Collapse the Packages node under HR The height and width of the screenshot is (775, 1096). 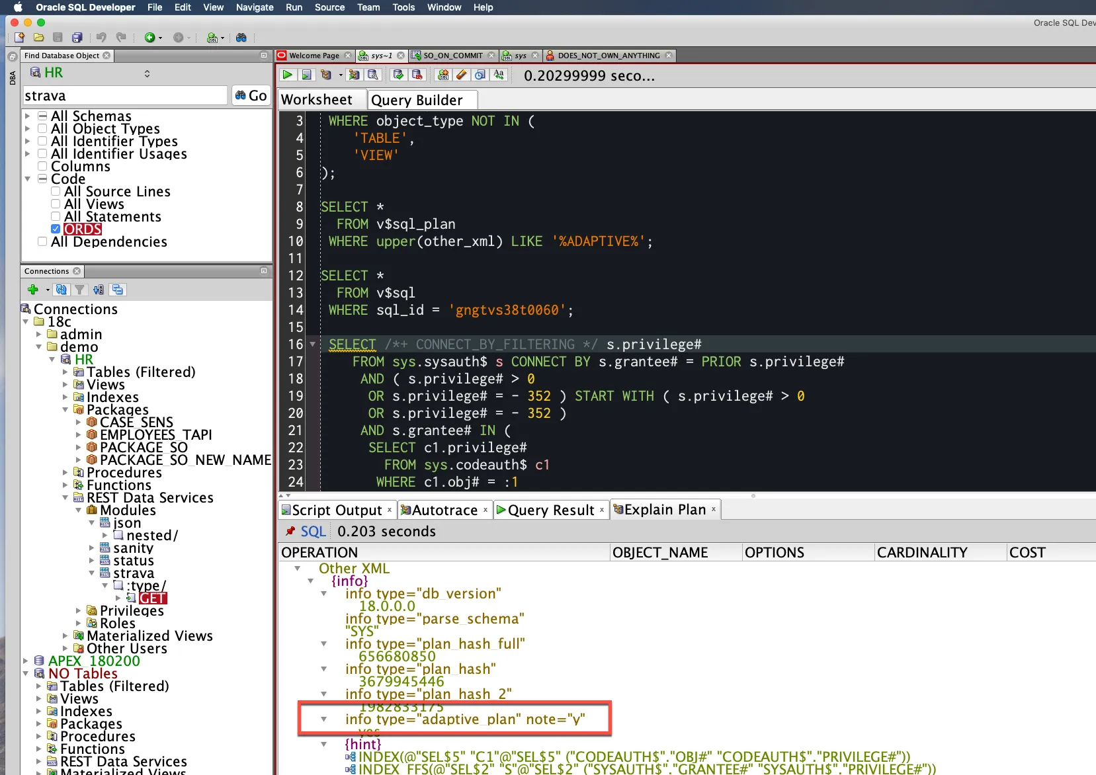point(65,410)
